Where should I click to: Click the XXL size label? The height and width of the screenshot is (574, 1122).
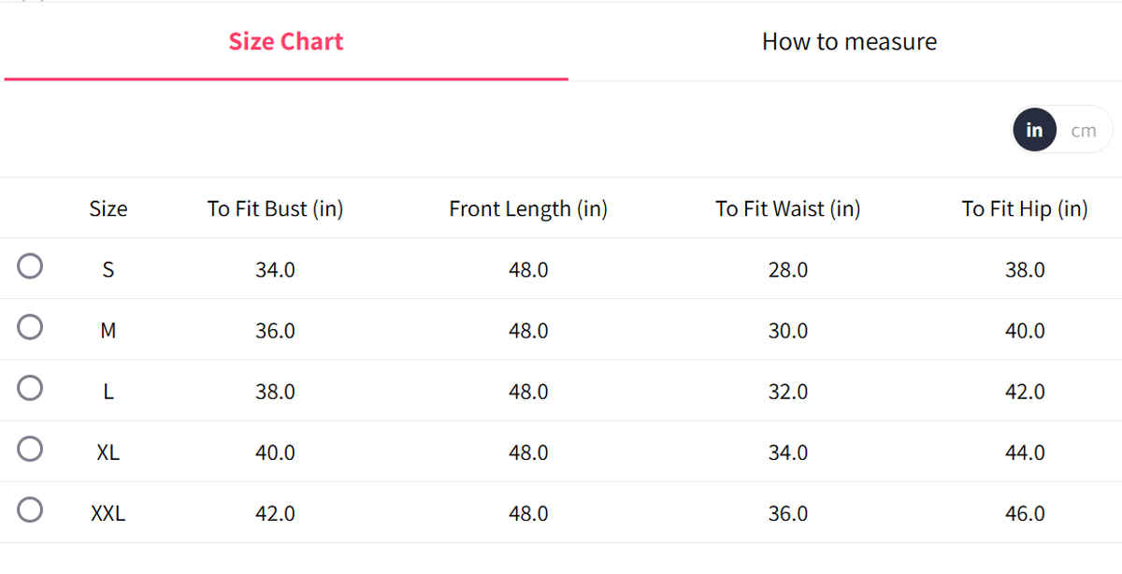[108, 513]
